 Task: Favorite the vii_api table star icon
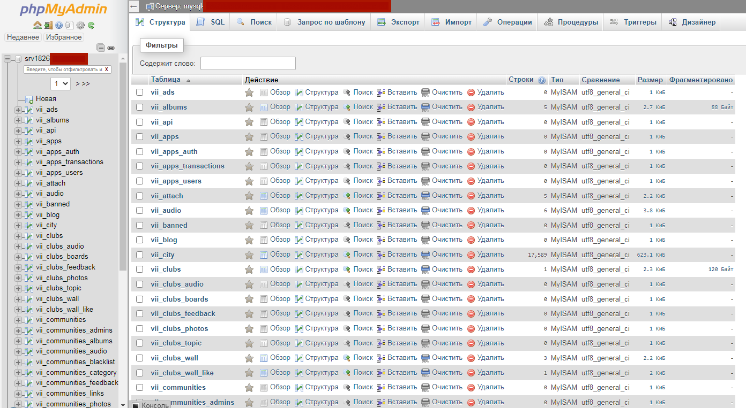coord(249,122)
